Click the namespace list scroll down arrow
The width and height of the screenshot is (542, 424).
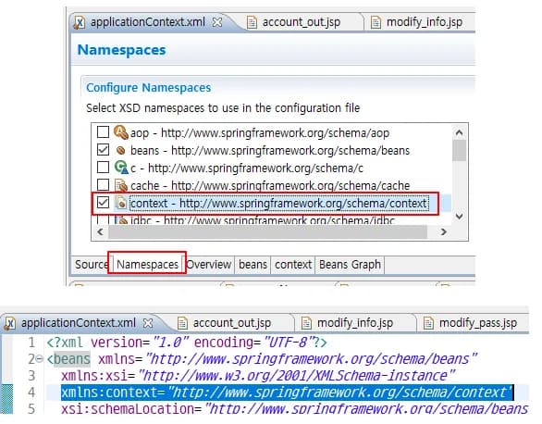click(x=460, y=217)
